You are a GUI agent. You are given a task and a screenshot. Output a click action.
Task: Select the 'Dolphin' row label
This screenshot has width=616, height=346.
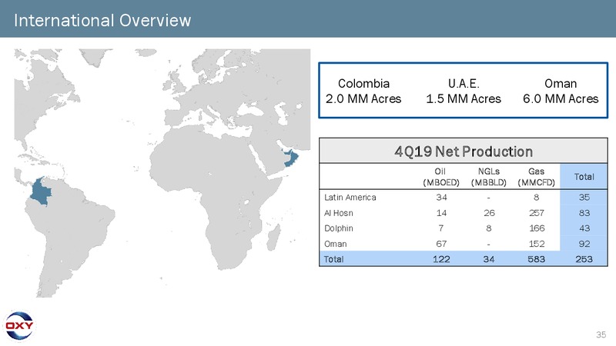click(x=339, y=228)
